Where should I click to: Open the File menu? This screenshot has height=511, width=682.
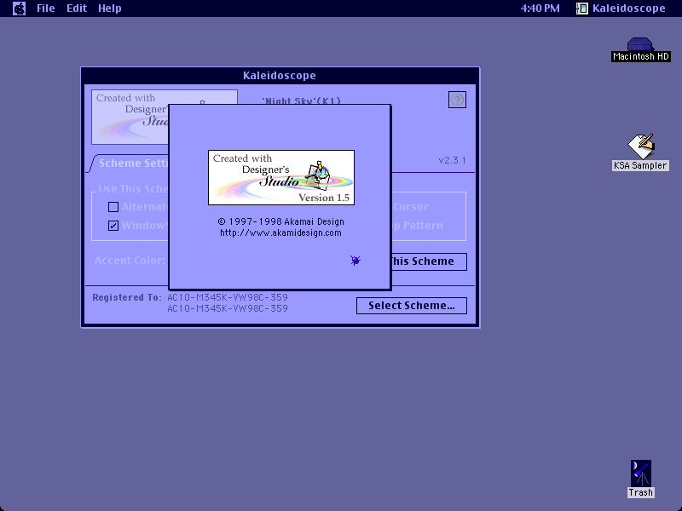click(x=46, y=9)
